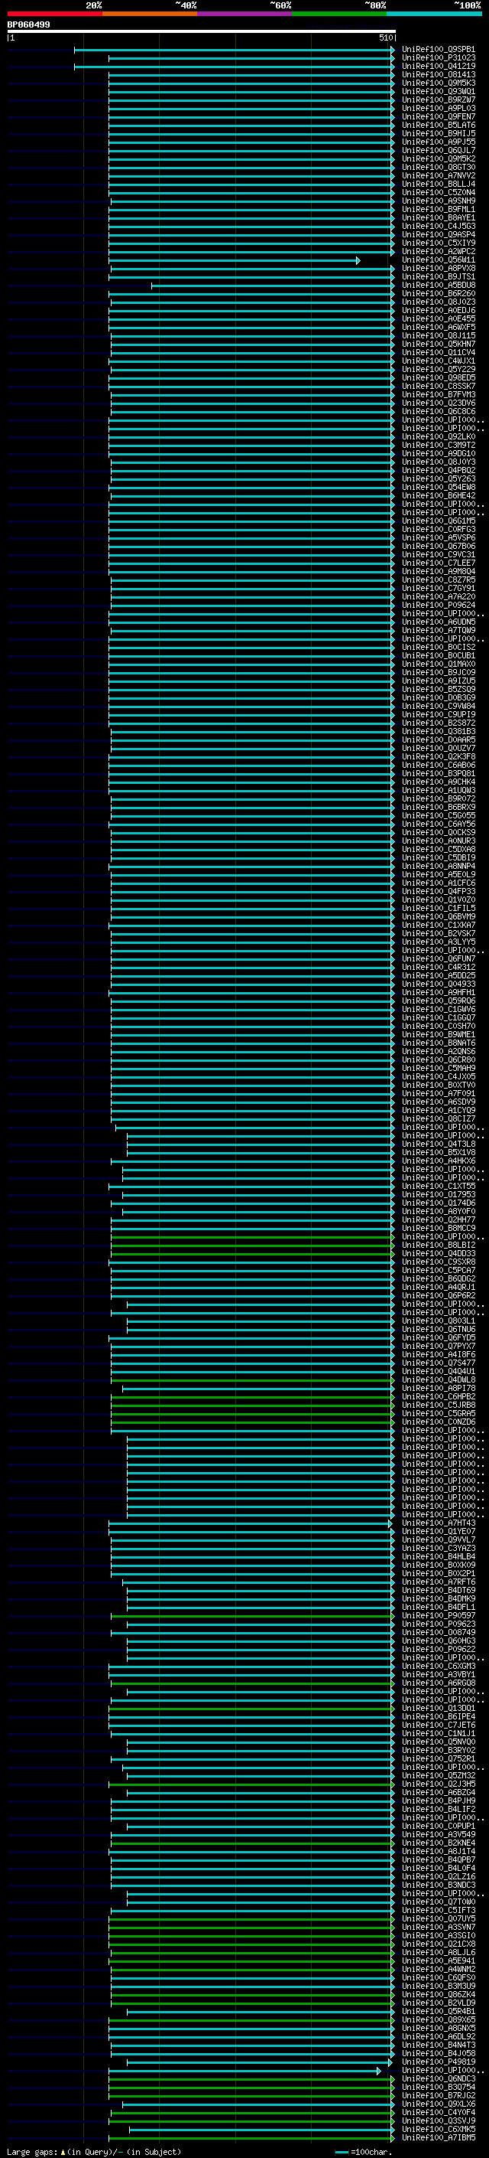This screenshot has height=2158, width=489.
Task: Select the UniRef100_Q9ASP4 label
Action: coord(438,234)
